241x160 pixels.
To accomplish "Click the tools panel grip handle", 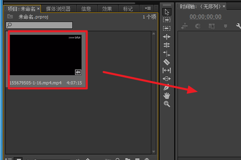I will pyautogui.click(x=167, y=5).
